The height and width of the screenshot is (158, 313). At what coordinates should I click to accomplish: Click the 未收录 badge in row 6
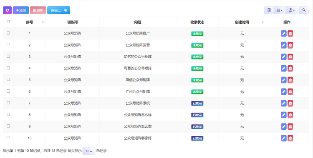pyautogui.click(x=197, y=92)
